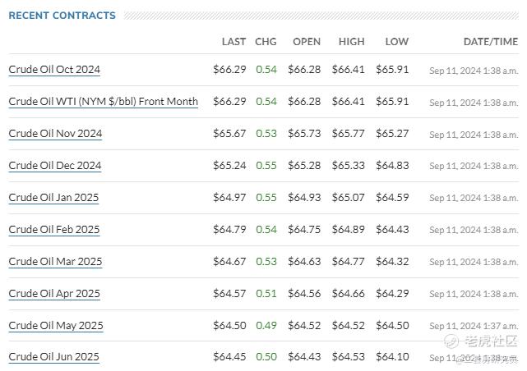Click the Crude Oil Mar 2025 link
The height and width of the screenshot is (371, 527).
[x=55, y=262]
